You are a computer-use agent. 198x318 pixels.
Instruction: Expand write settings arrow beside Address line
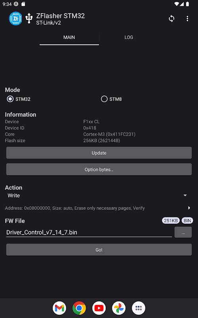pyautogui.click(x=189, y=208)
